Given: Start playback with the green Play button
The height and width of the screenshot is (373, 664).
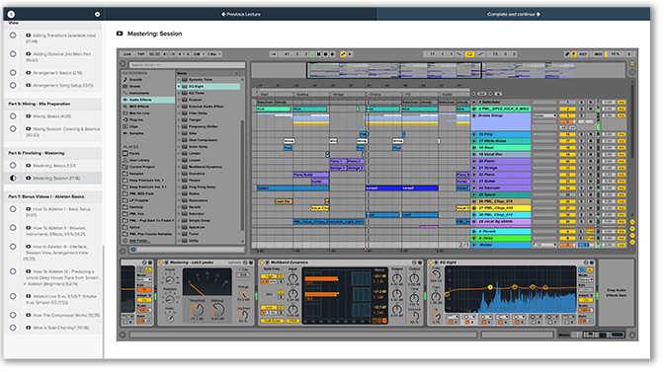Looking at the screenshot, I should (312, 54).
